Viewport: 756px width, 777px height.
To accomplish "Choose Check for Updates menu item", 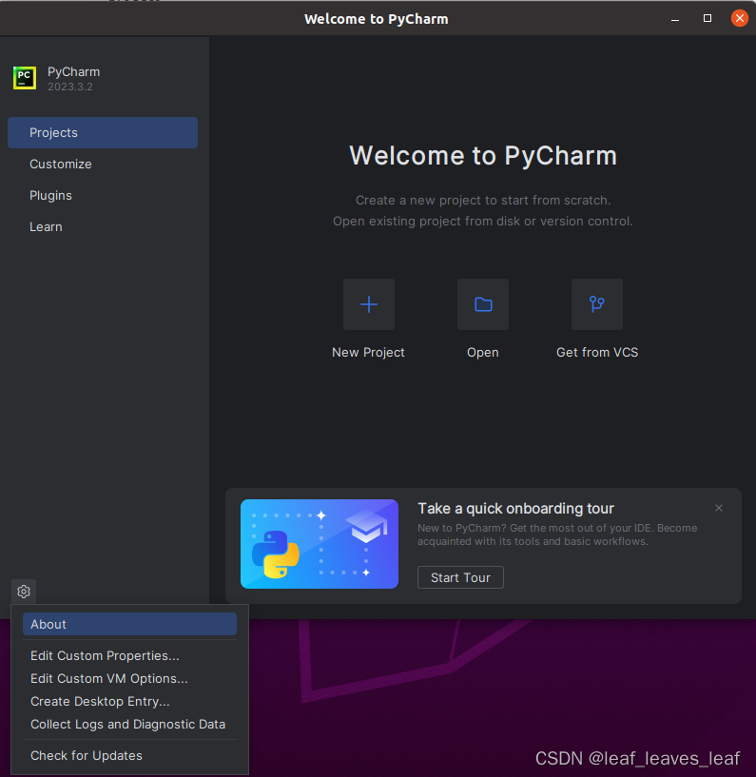I will (x=129, y=756).
